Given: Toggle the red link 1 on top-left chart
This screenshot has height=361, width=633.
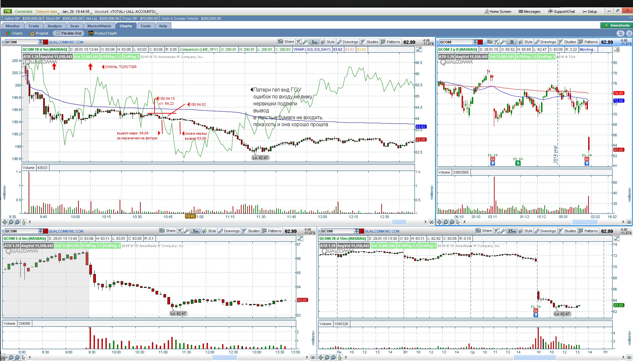Looking at the screenshot, I should pos(46,42).
